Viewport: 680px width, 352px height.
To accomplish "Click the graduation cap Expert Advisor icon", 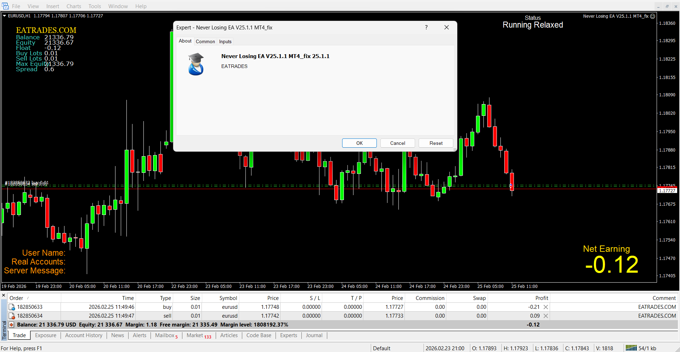I will point(196,64).
